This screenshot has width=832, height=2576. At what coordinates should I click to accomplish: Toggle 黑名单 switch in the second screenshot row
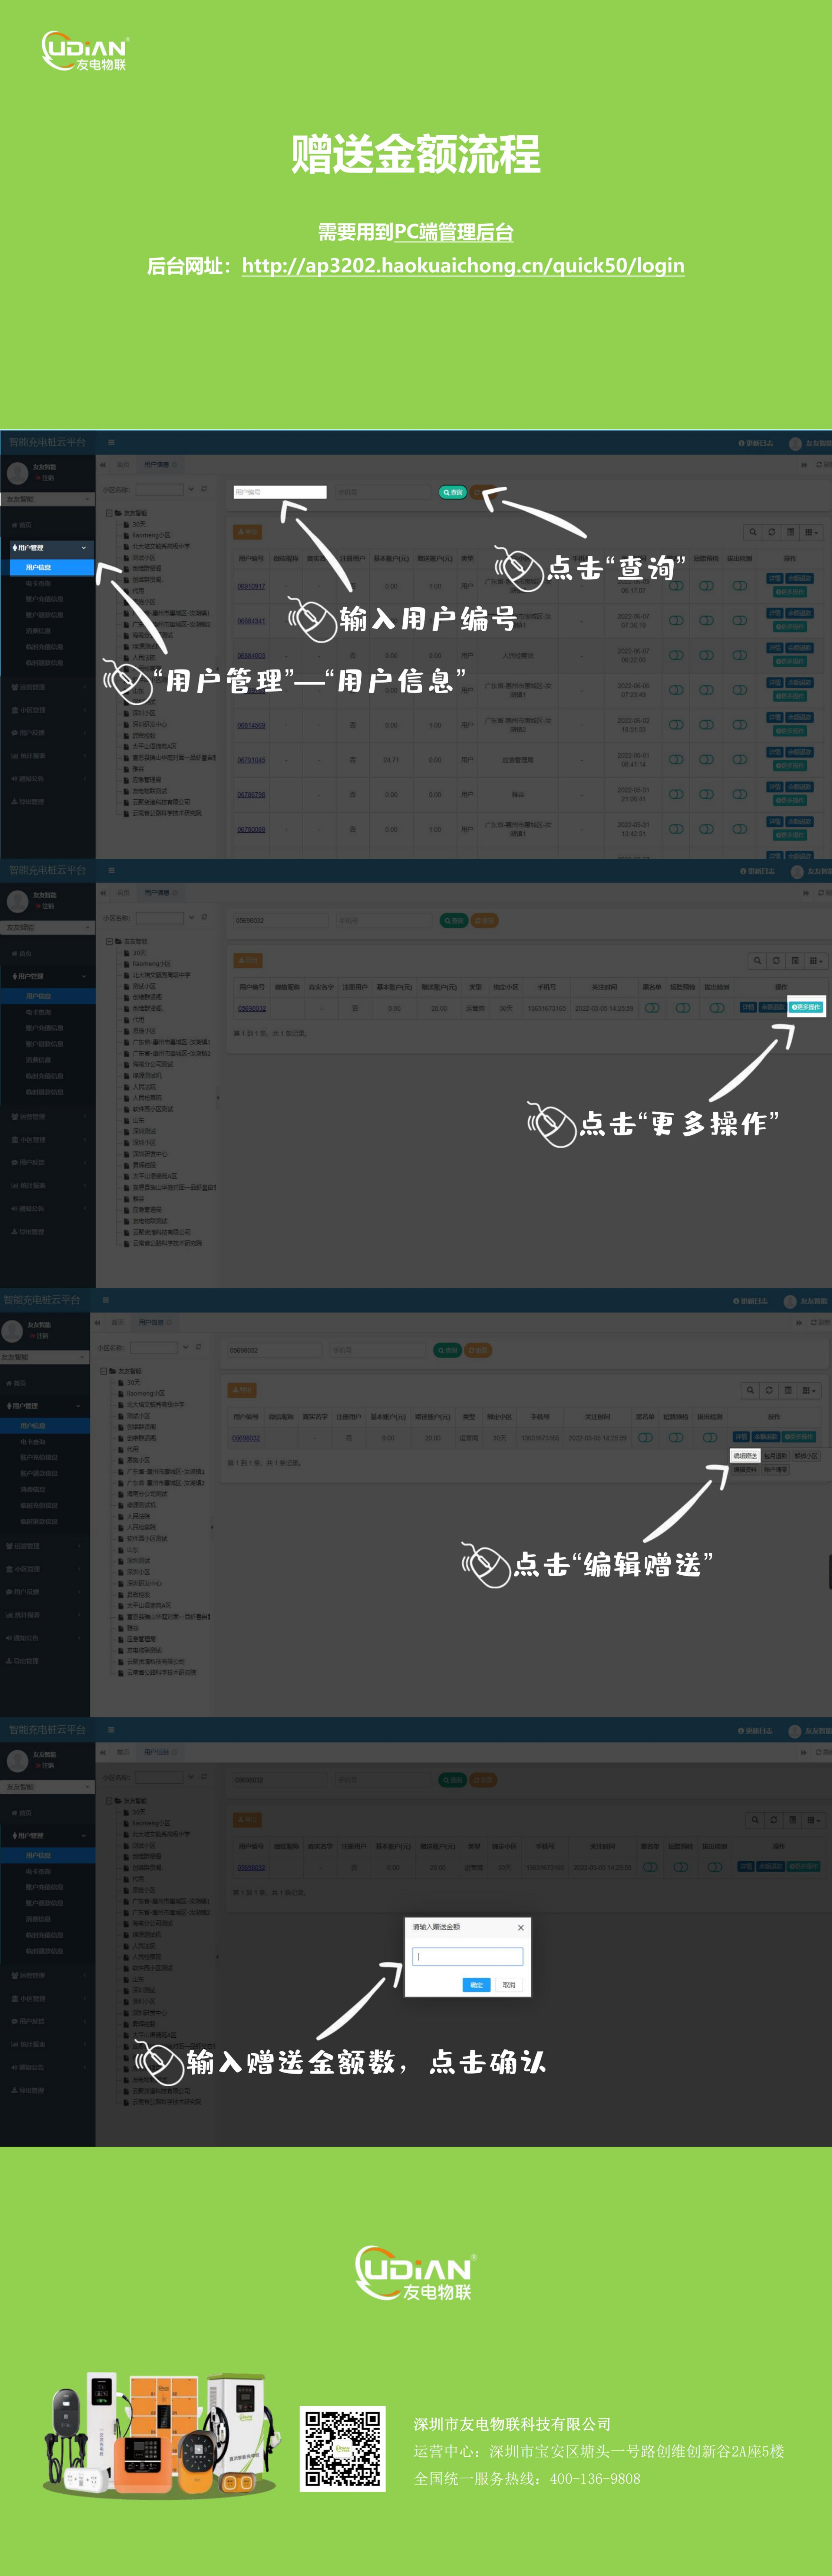[x=652, y=1008]
